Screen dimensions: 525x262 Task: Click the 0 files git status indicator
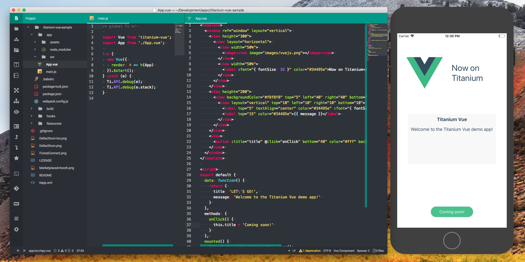(x=378, y=251)
